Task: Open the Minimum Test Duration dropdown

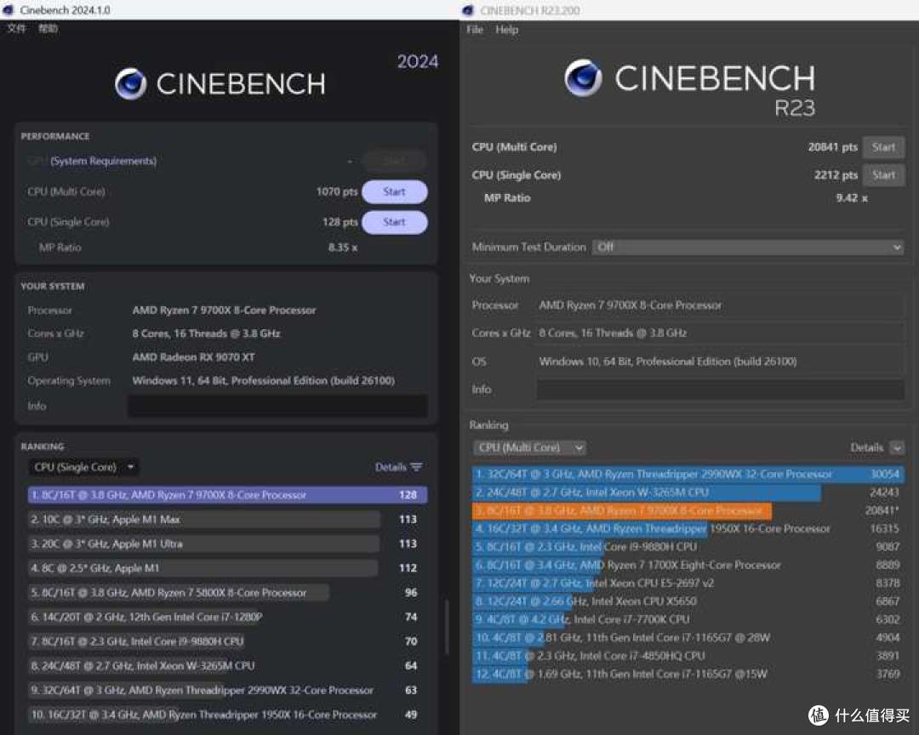Action: click(747, 248)
